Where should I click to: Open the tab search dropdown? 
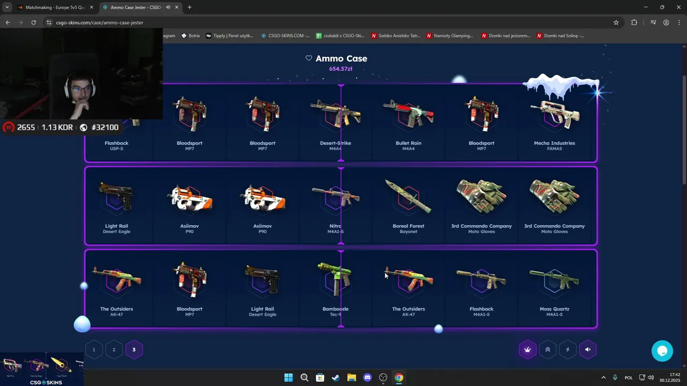[7, 8]
